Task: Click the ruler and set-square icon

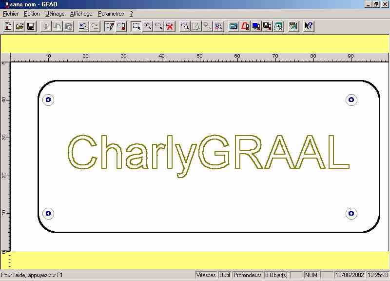Action: point(293,26)
